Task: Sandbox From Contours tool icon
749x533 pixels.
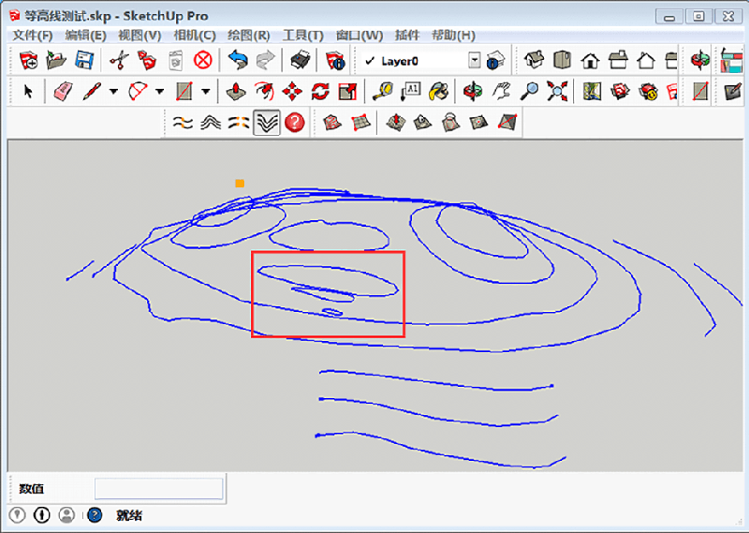Action: (x=332, y=123)
